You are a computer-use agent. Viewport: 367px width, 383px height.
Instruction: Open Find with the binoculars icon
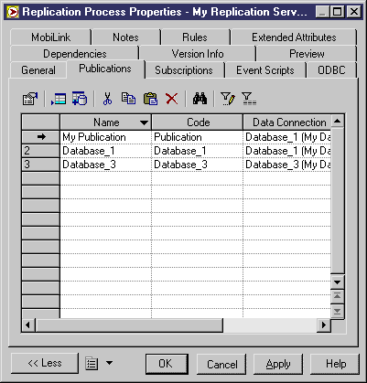200,99
